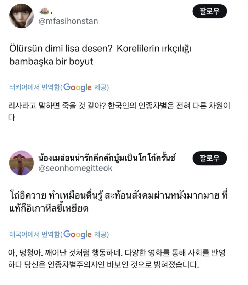
Task: Click Google logo under the Turkish tweet
Action: (x=78, y=87)
